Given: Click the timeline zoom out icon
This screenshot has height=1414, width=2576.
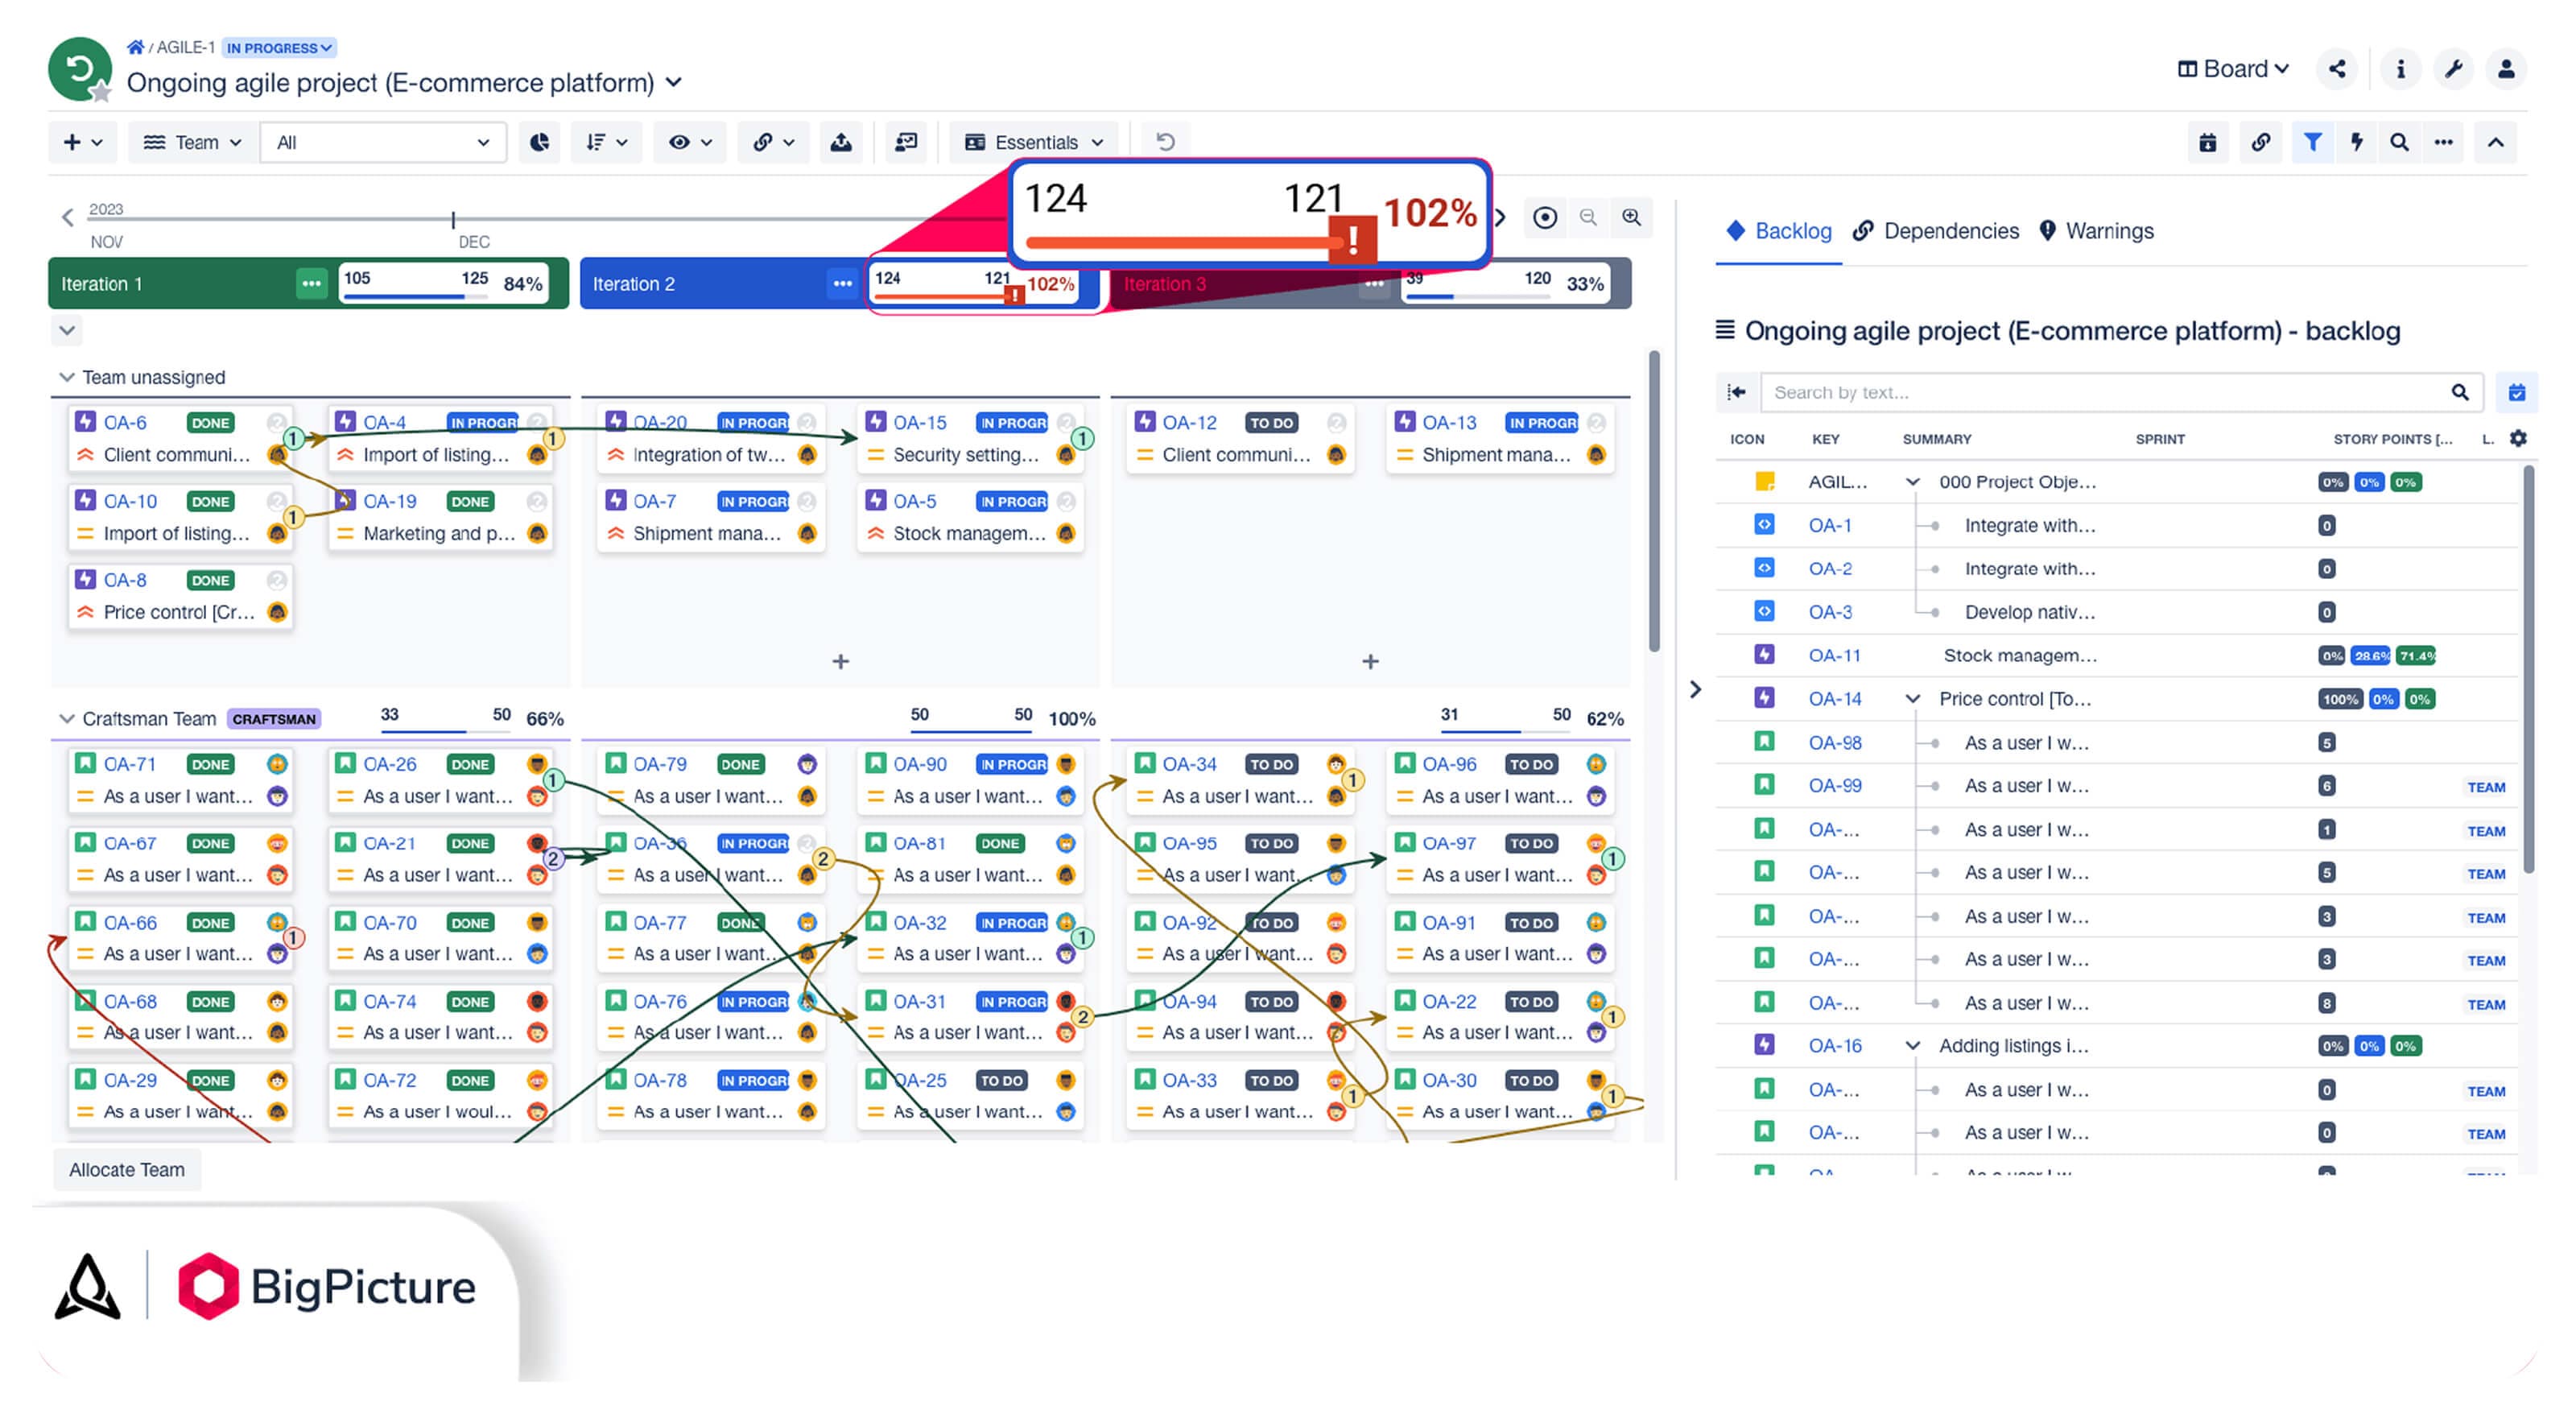Looking at the screenshot, I should (x=1588, y=217).
